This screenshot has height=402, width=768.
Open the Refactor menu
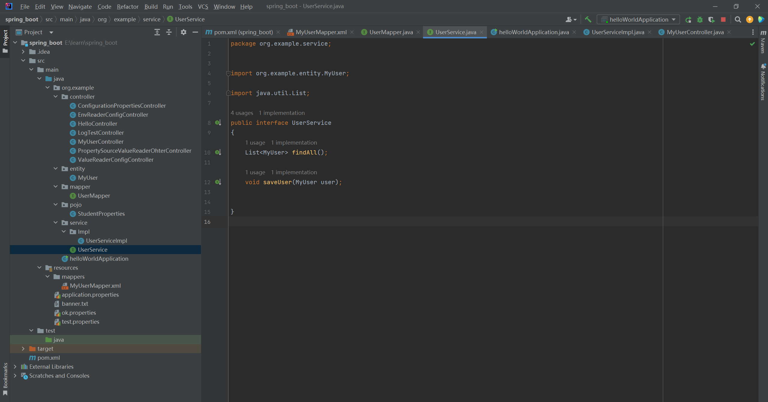pos(127,7)
